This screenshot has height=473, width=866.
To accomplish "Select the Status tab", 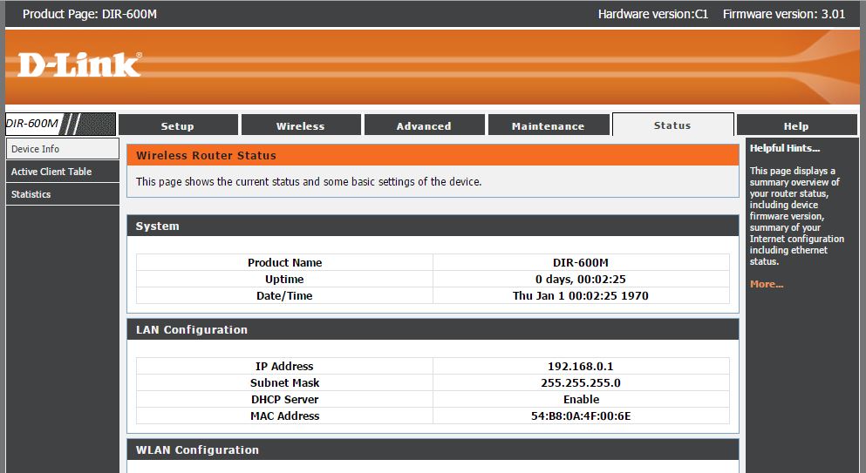I will [672, 125].
